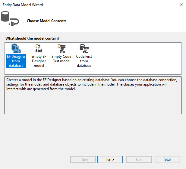Click the database plug wizard header icon
Image resolution: width=186 pixels, height=169 pixels.
coord(10,19)
